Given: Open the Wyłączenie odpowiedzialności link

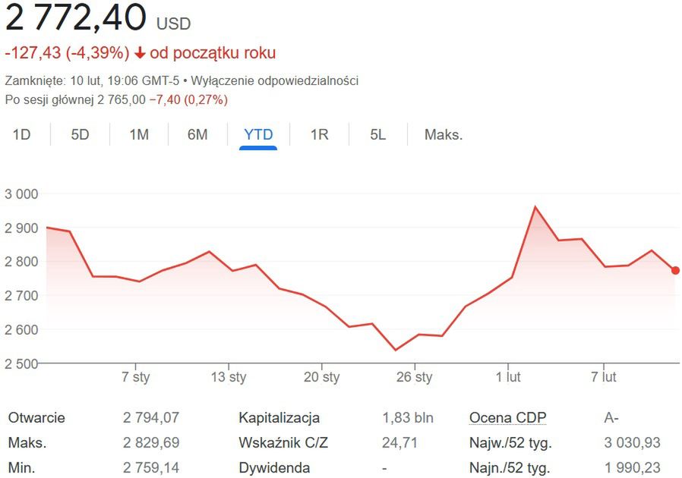Looking at the screenshot, I should [x=275, y=80].
